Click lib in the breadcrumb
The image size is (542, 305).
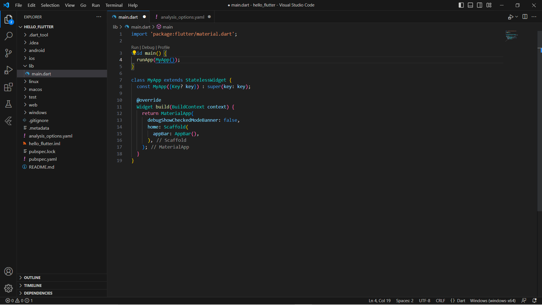[x=115, y=27]
